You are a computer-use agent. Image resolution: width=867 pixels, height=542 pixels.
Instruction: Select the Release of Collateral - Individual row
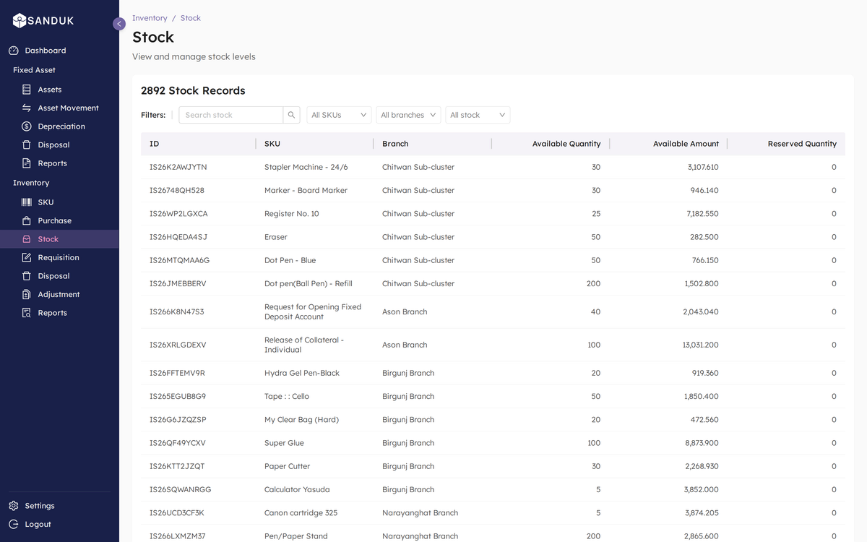click(493, 345)
